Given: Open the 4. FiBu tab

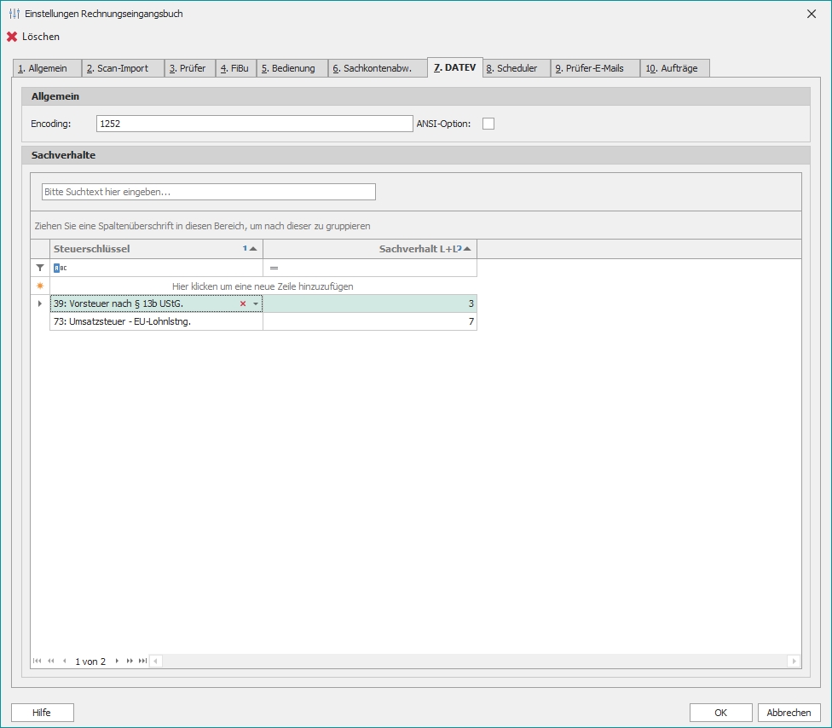Looking at the screenshot, I should click(234, 68).
